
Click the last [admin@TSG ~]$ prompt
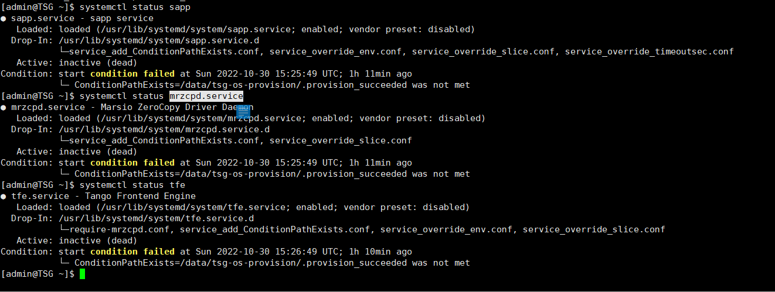click(38, 274)
